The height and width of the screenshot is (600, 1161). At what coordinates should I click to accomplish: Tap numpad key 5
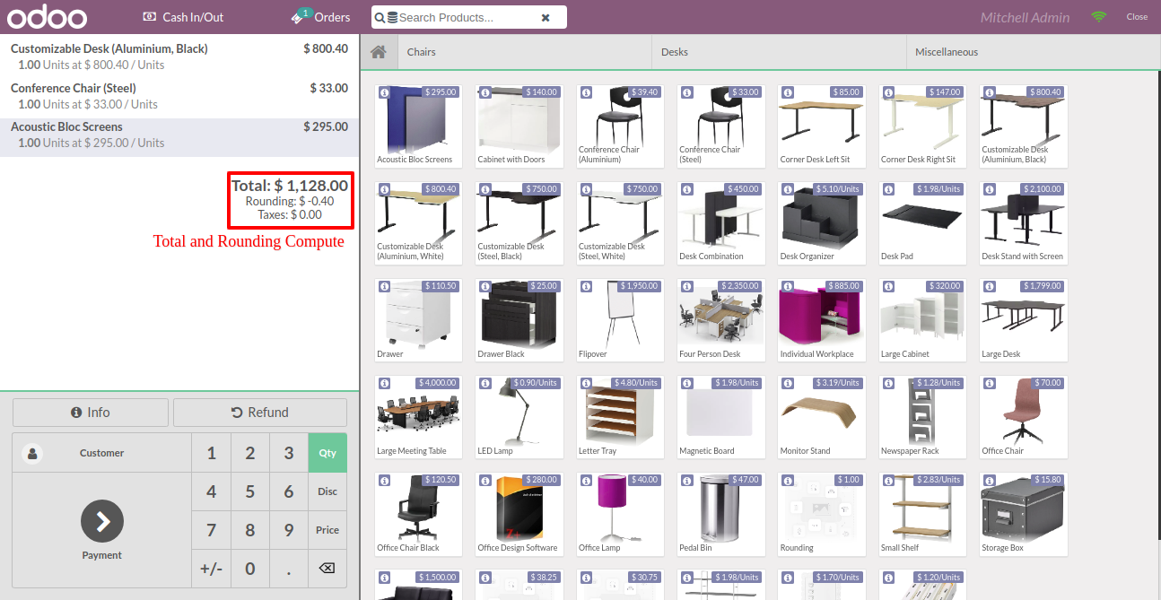point(250,491)
